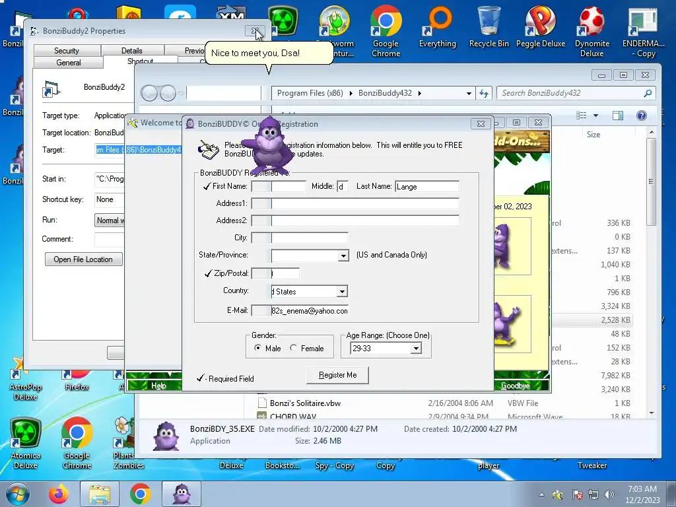Open the Run dropdown in Properties

pyautogui.click(x=109, y=220)
